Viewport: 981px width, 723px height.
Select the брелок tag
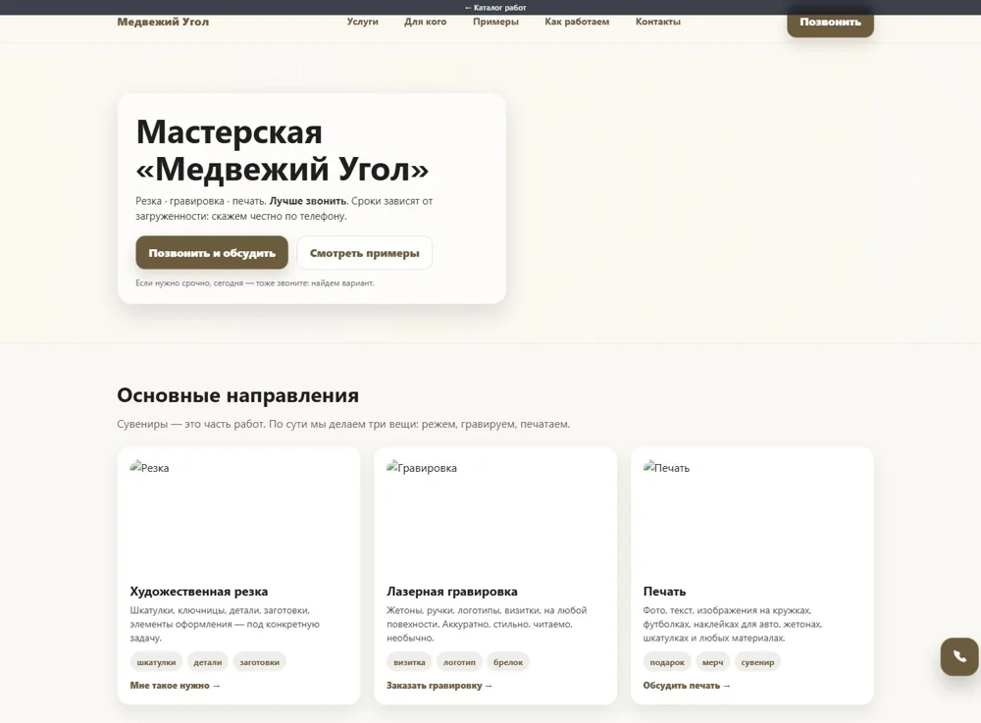508,662
